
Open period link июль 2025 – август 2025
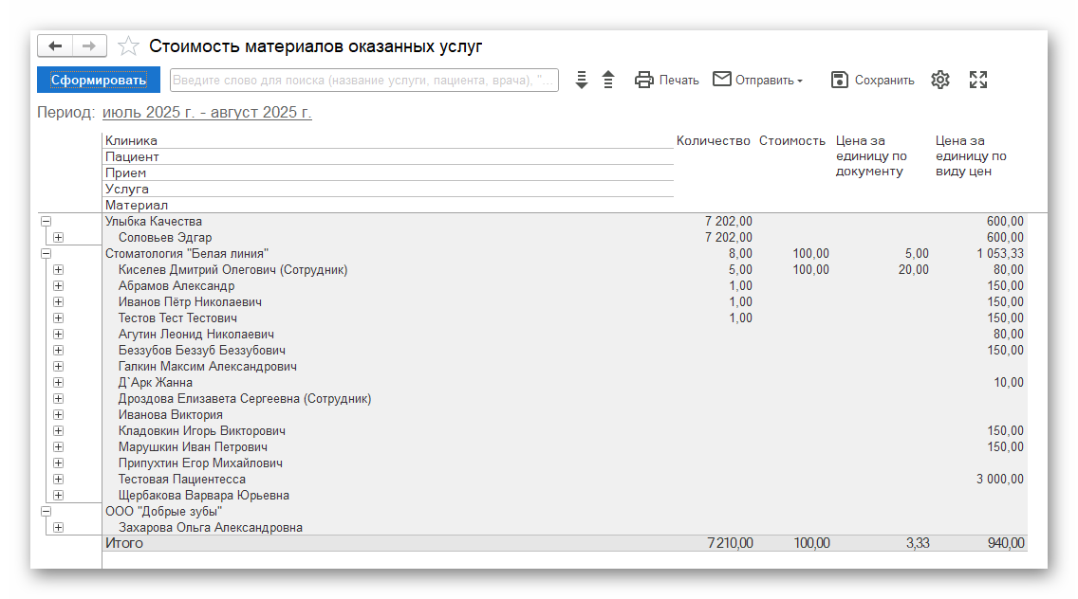point(207,113)
